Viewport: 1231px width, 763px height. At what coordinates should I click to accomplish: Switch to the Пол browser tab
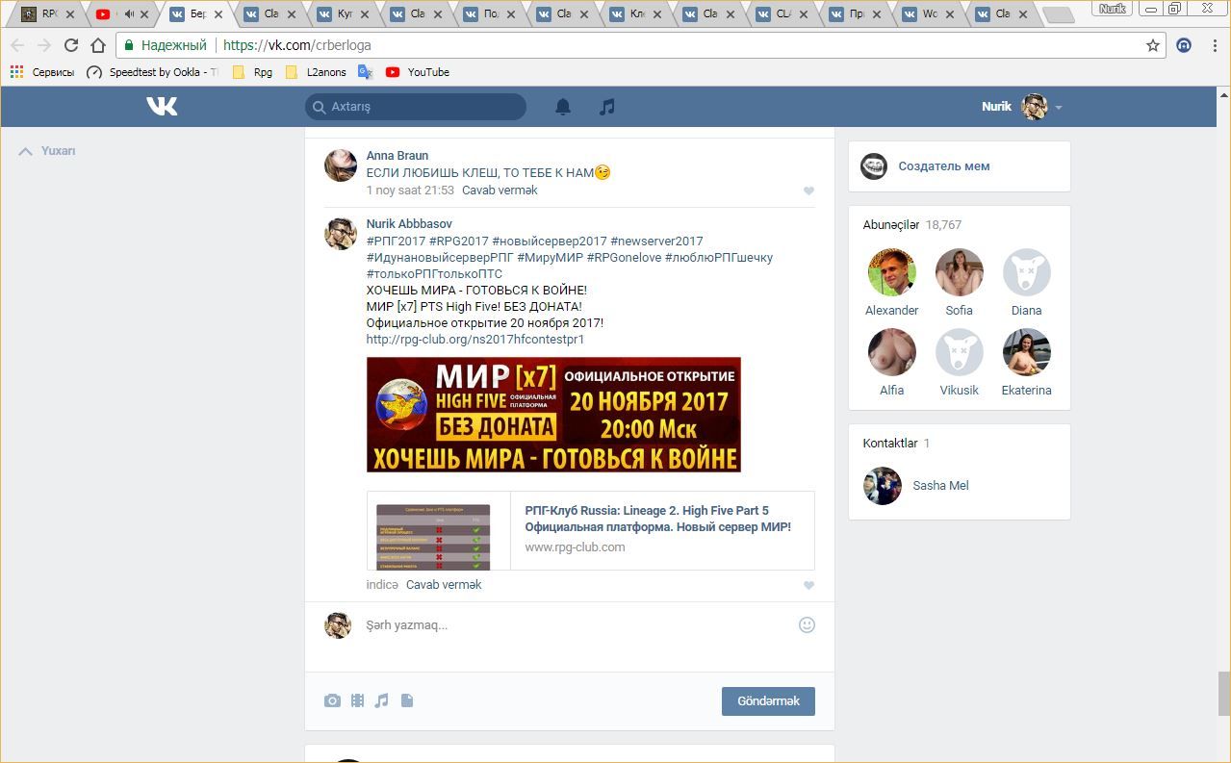(x=490, y=14)
